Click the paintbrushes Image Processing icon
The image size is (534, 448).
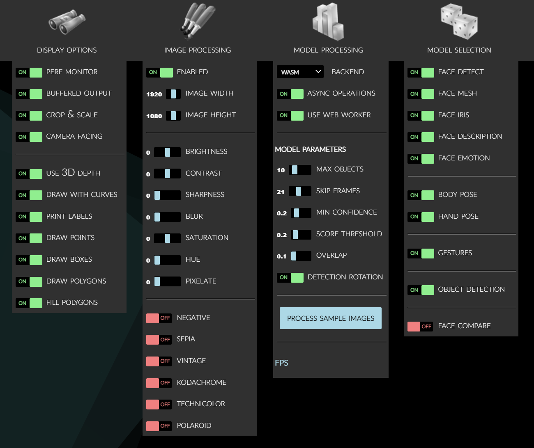198,21
